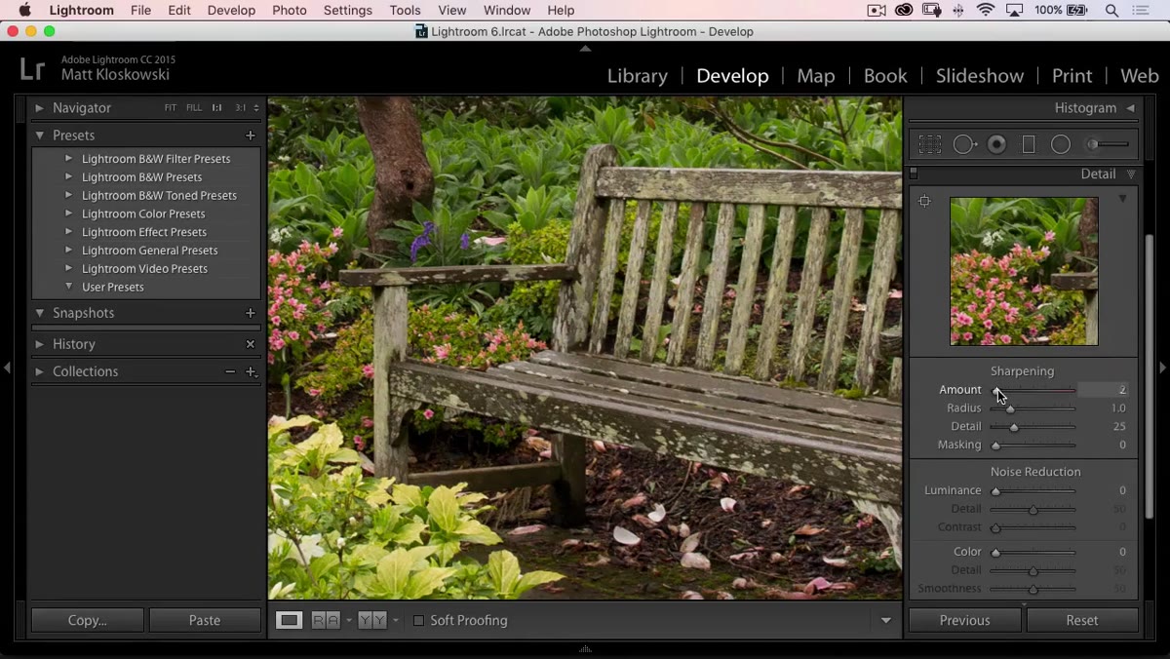Pick the detail zoom target crosshair tool
This screenshot has height=659, width=1170.
pyautogui.click(x=924, y=201)
